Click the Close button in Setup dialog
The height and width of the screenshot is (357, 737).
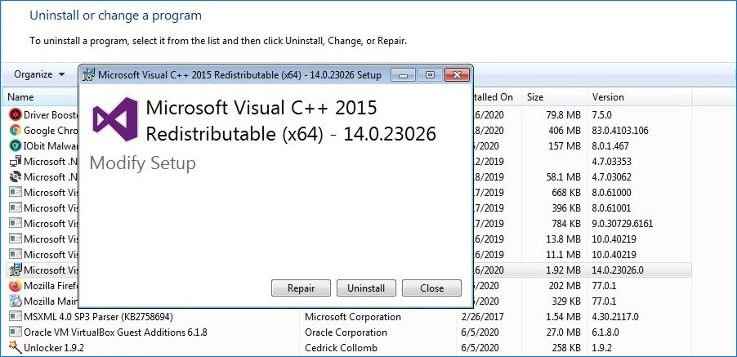point(432,288)
